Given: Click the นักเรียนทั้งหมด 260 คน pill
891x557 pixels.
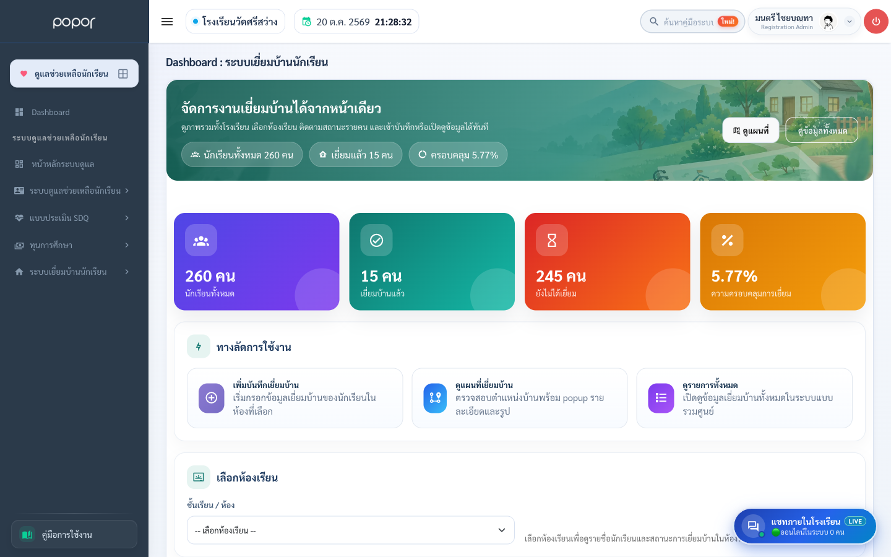Looking at the screenshot, I should pyautogui.click(x=242, y=155).
